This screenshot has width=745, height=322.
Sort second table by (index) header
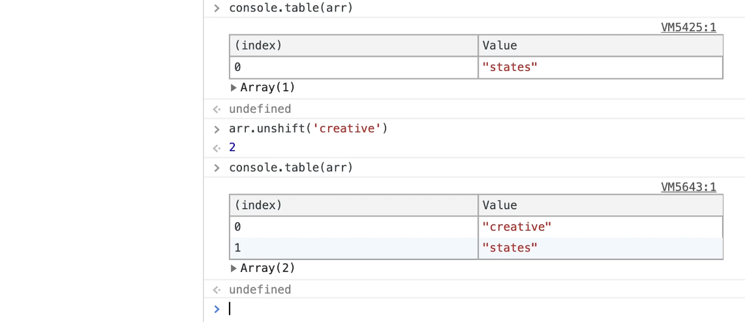pyautogui.click(x=354, y=205)
